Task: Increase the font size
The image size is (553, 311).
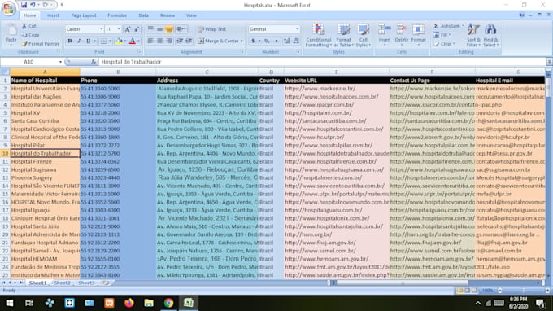Action: [x=128, y=29]
